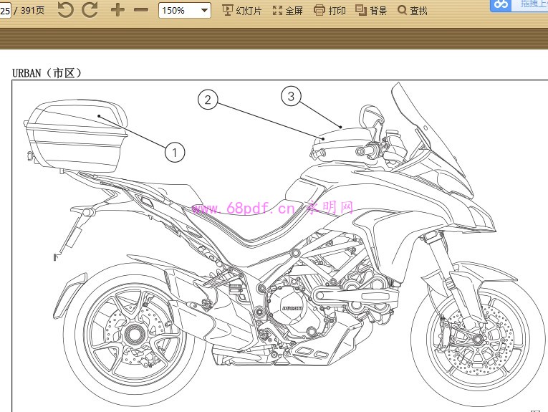Click the page number input field

[5, 10]
